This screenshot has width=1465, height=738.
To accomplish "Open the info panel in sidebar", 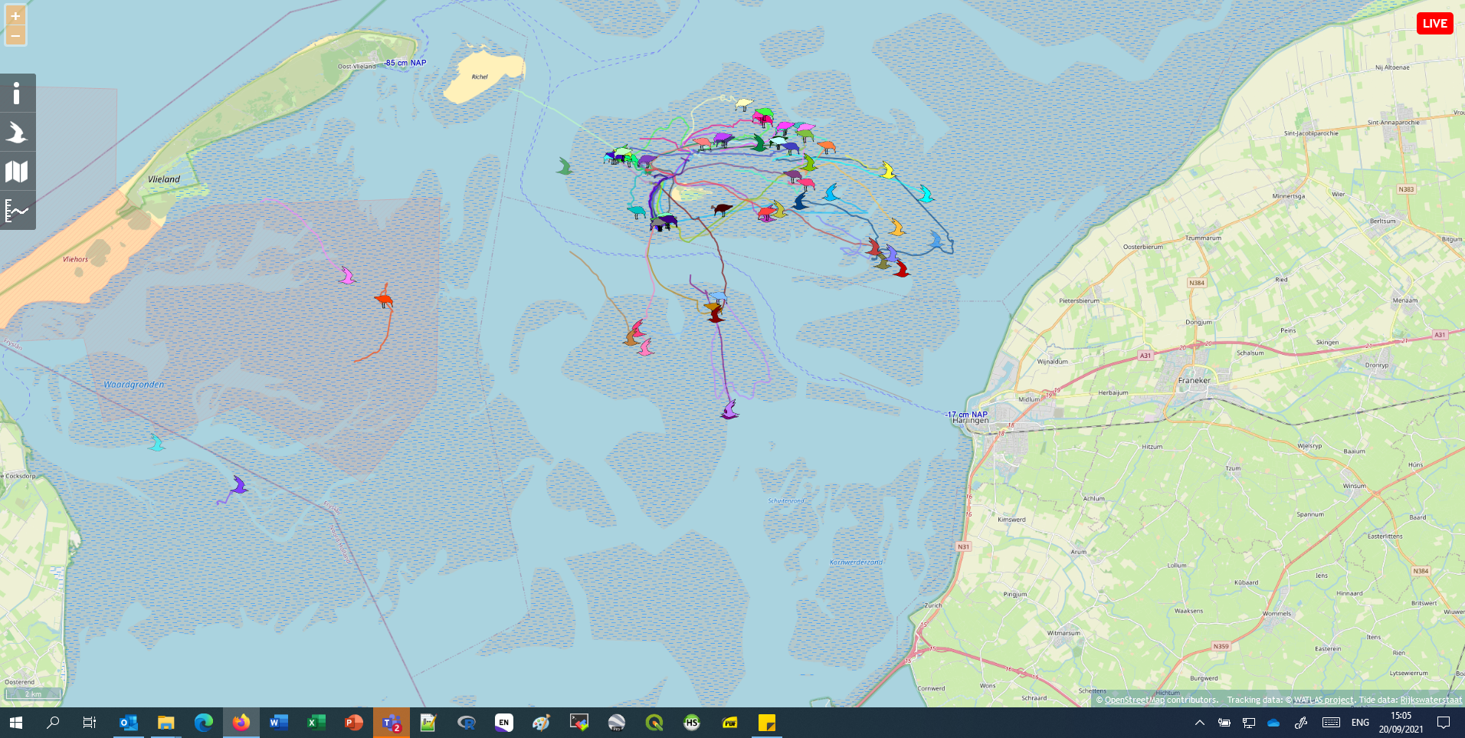I will click(17, 93).
